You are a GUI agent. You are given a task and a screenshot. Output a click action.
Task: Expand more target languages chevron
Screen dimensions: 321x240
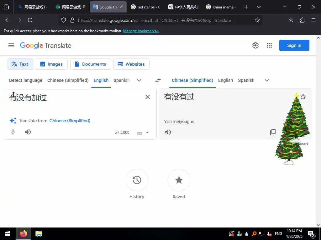coord(267,80)
